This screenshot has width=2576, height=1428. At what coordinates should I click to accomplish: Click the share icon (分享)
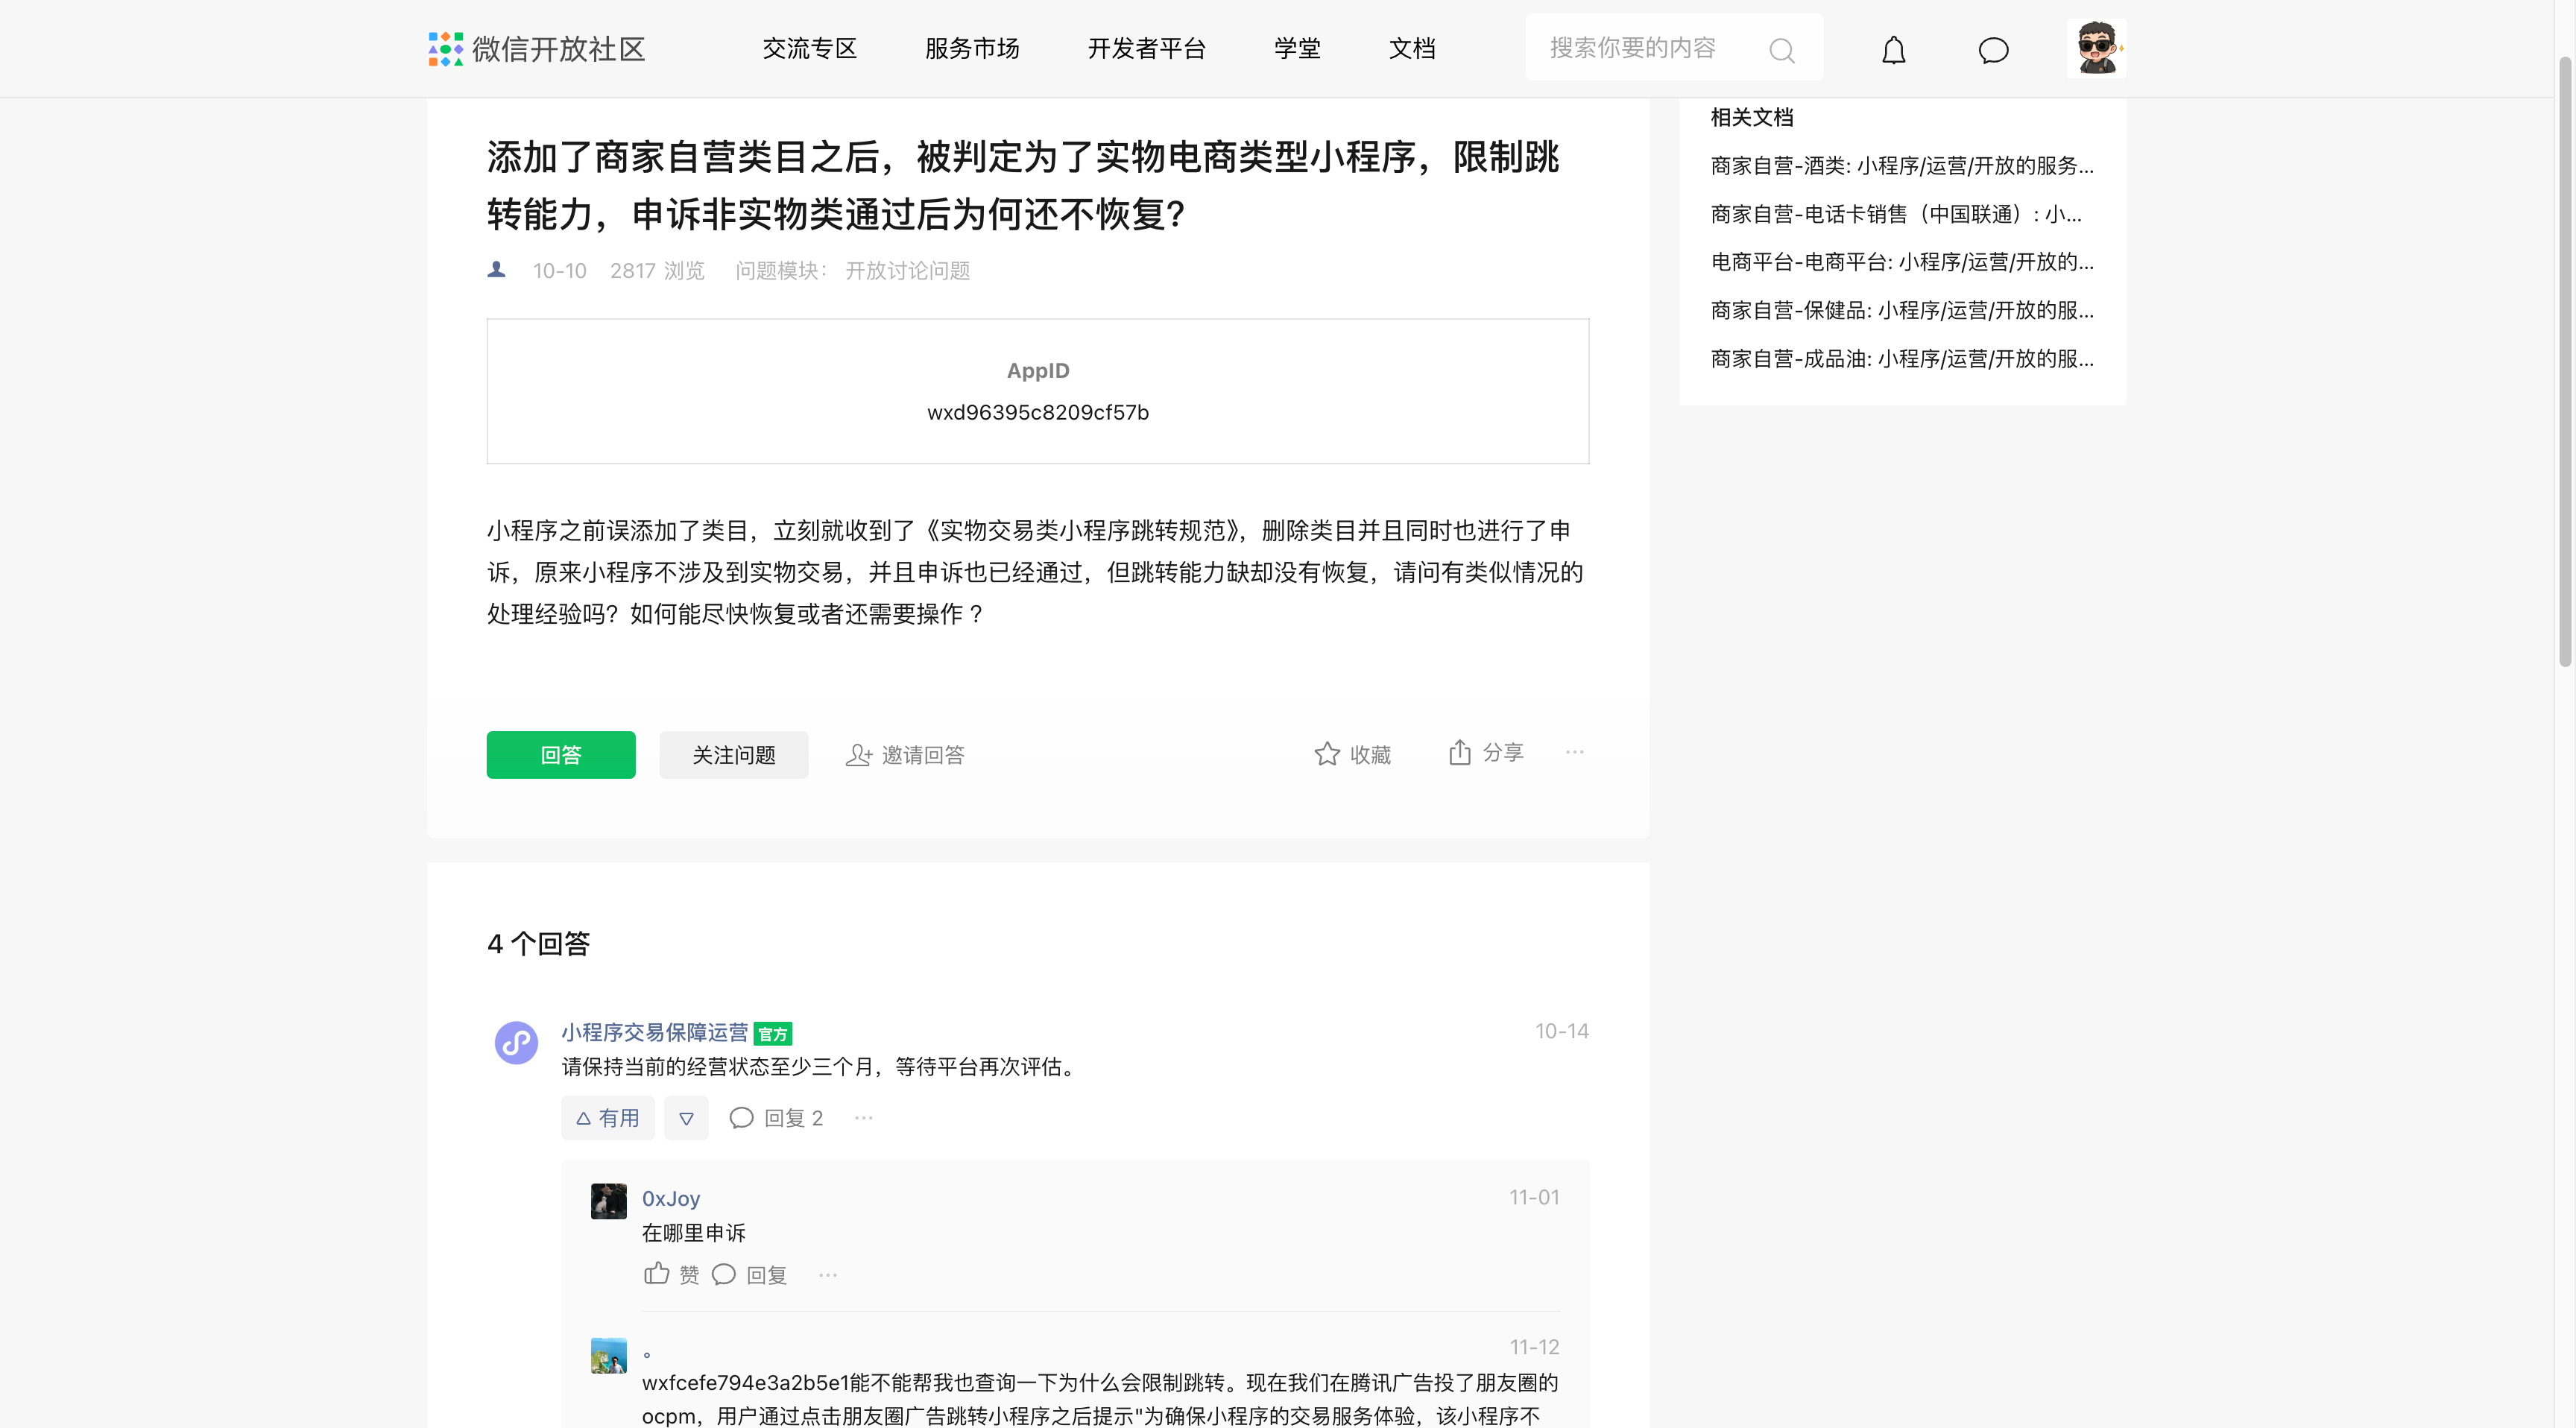[x=1459, y=752]
